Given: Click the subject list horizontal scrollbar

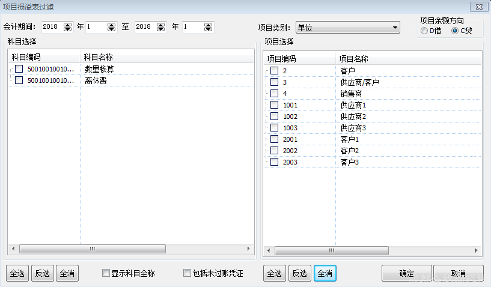Looking at the screenshot, I should [91, 249].
